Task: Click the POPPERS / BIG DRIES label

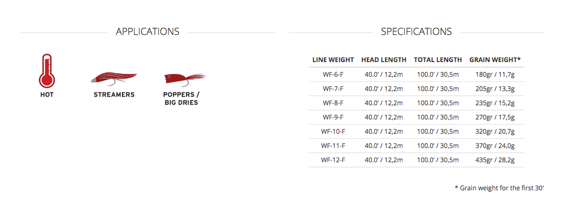Action: (x=181, y=98)
